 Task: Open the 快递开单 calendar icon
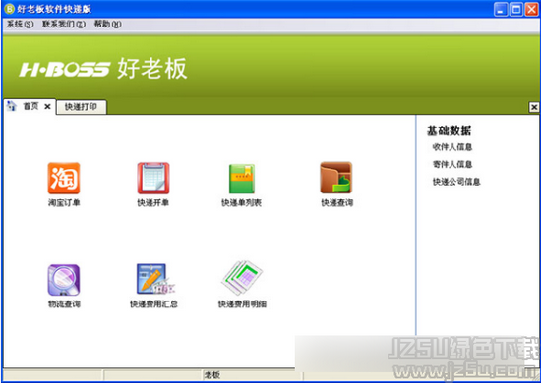[153, 178]
